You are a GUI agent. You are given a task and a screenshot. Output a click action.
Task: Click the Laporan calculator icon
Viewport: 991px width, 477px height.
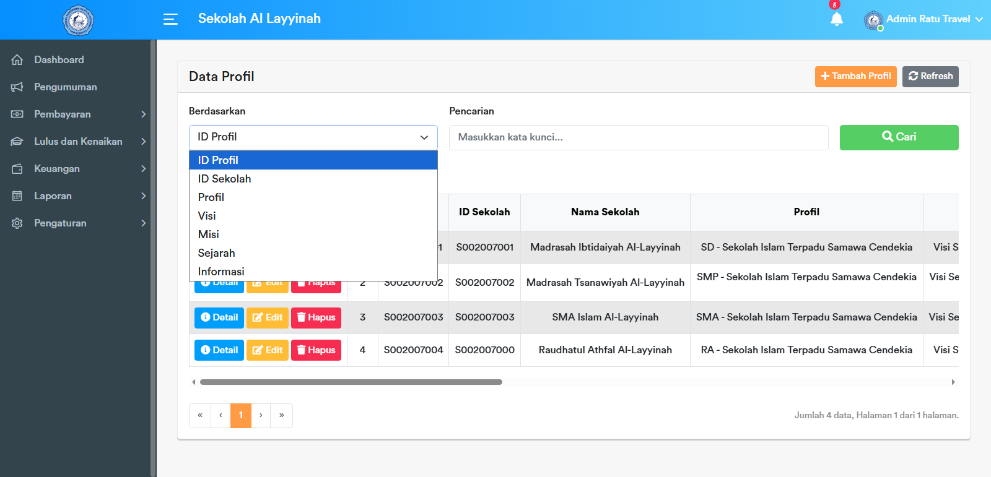click(x=17, y=196)
